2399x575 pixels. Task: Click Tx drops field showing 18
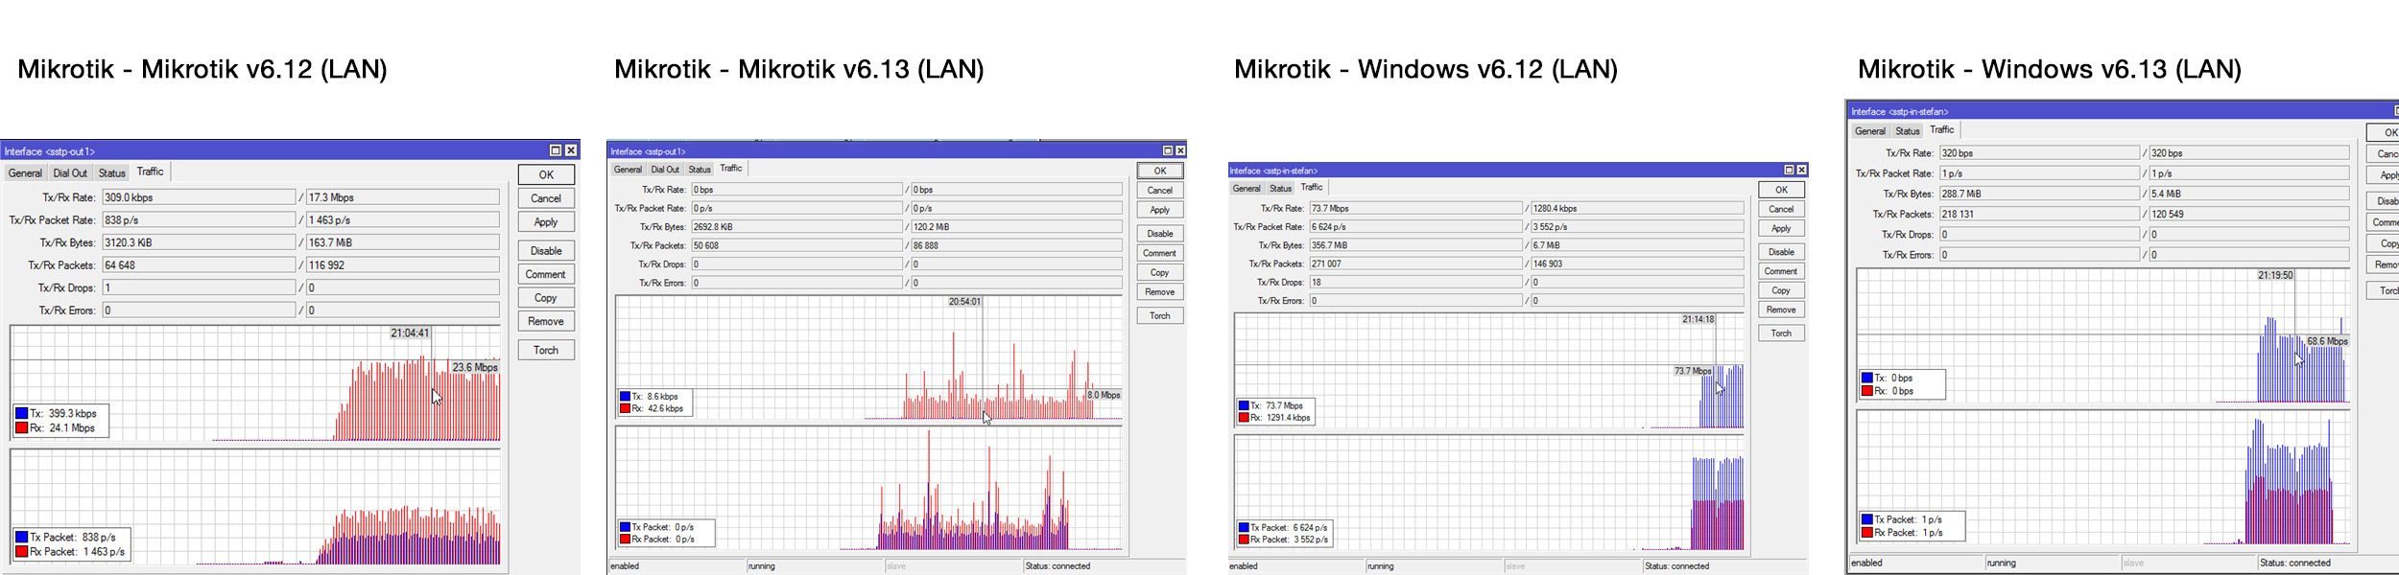pyautogui.click(x=1416, y=283)
